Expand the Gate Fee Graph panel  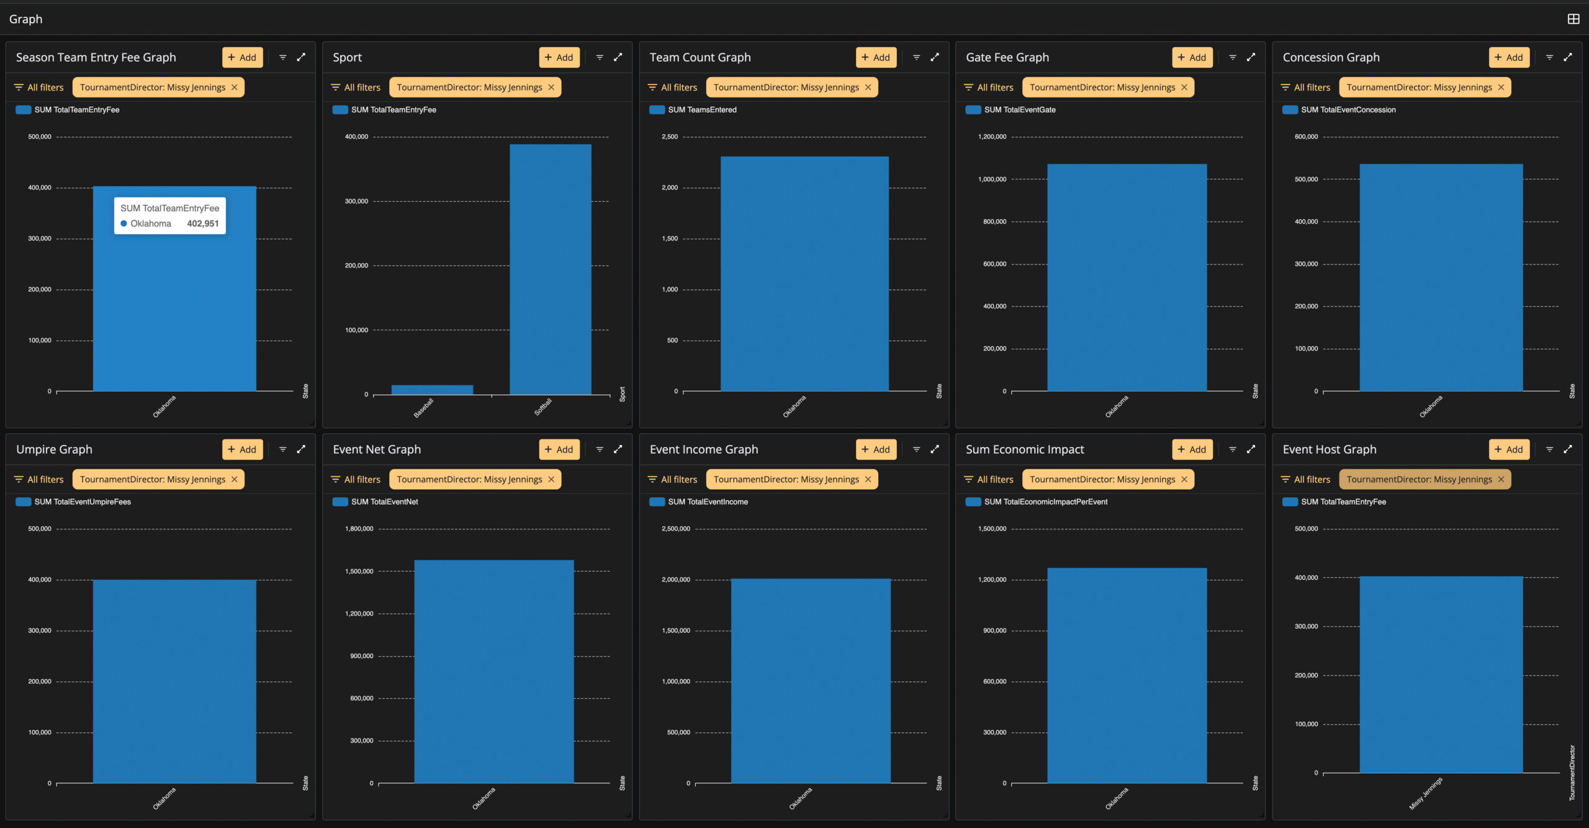click(1251, 57)
